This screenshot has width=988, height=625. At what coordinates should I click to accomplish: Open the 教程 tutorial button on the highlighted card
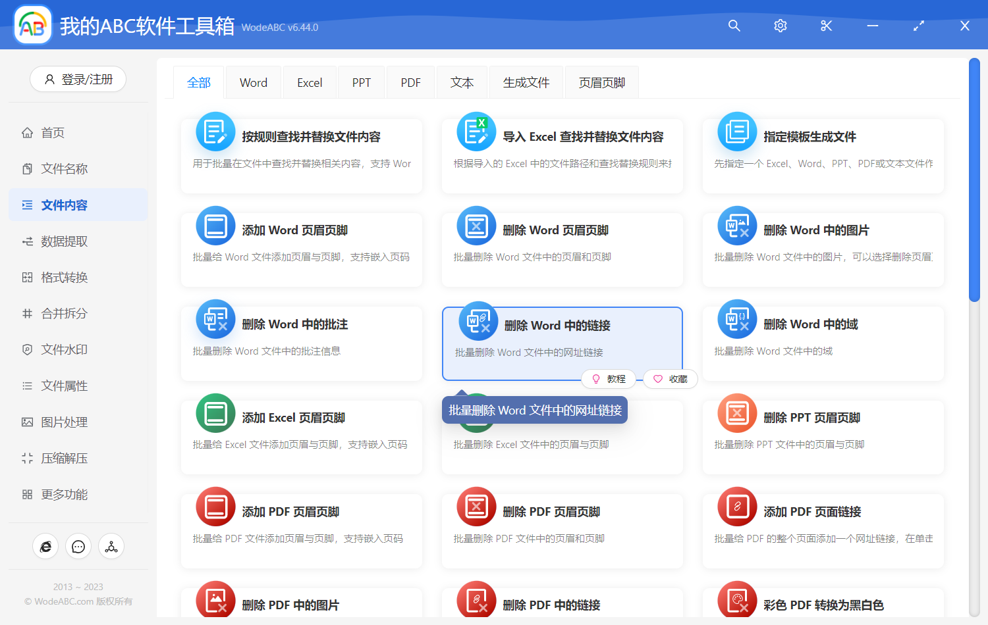pyautogui.click(x=609, y=379)
